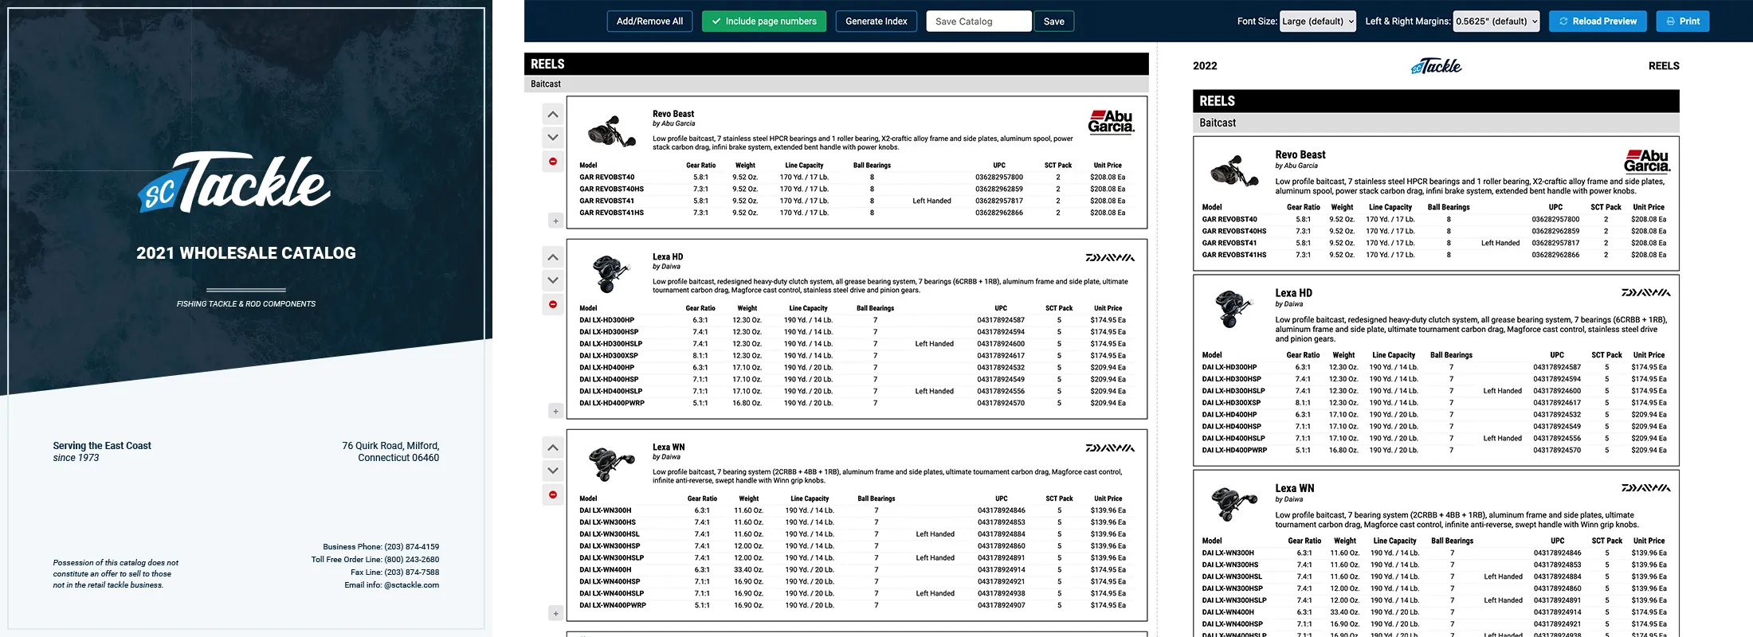Image resolution: width=1753 pixels, height=637 pixels.
Task: Move Revo Beast card up
Action: click(553, 115)
